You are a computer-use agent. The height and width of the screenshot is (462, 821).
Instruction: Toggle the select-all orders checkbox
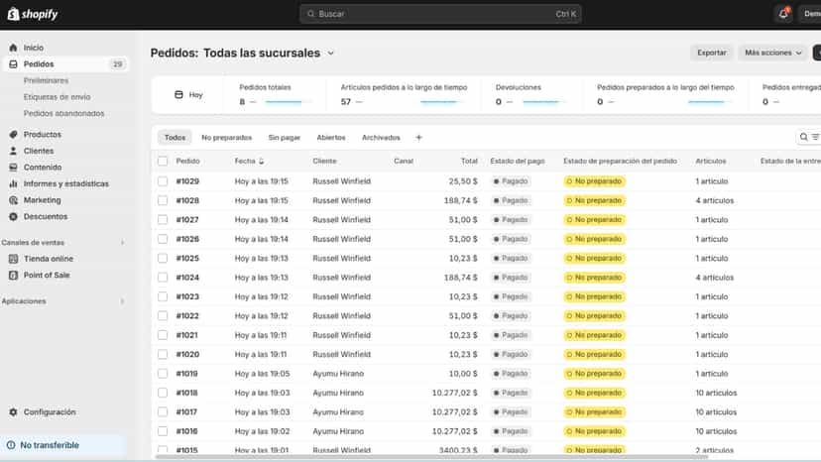(x=163, y=161)
